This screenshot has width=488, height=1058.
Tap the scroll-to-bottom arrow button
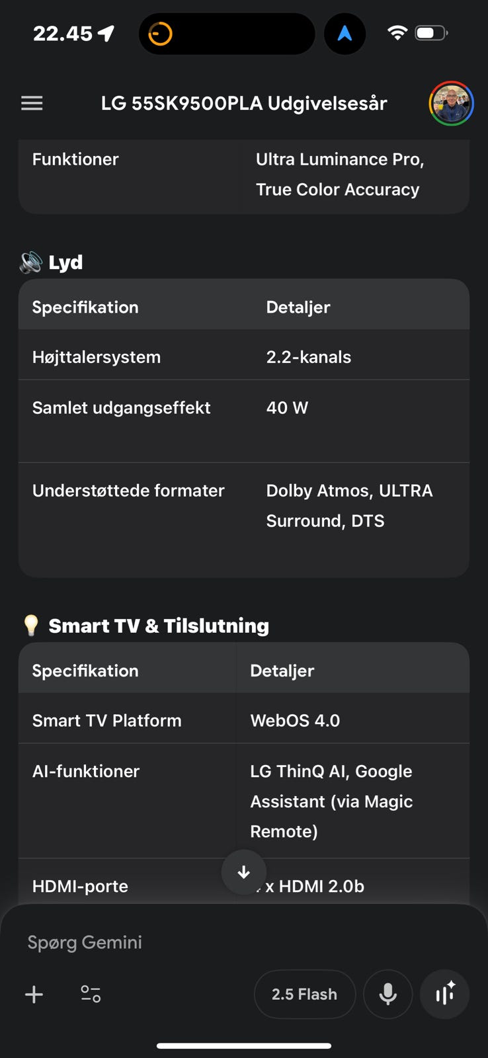click(x=243, y=872)
